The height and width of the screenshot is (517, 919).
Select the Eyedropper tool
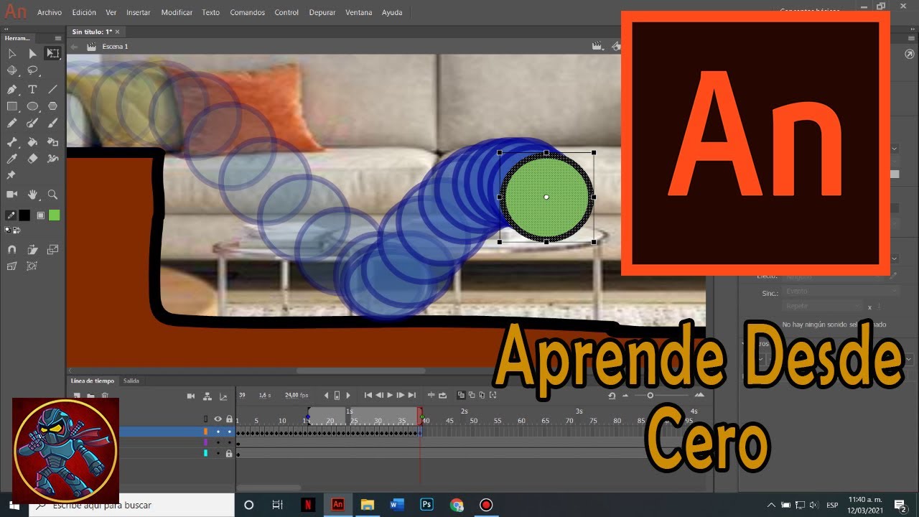click(x=12, y=159)
